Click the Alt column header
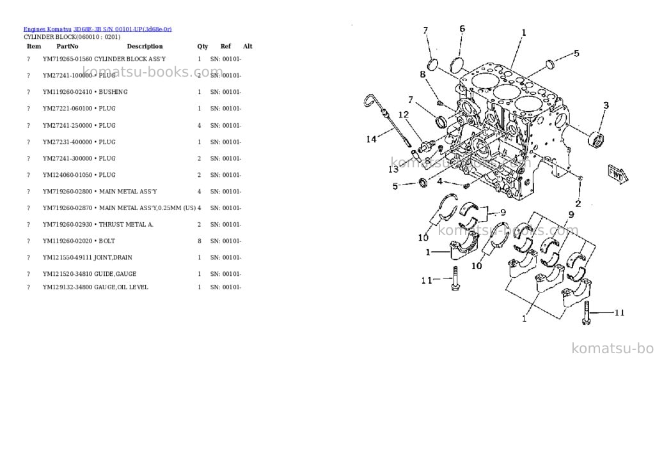The image size is (655, 463). coord(248,46)
